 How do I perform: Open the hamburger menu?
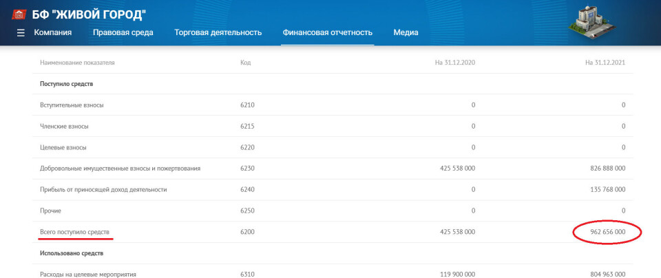click(x=21, y=33)
